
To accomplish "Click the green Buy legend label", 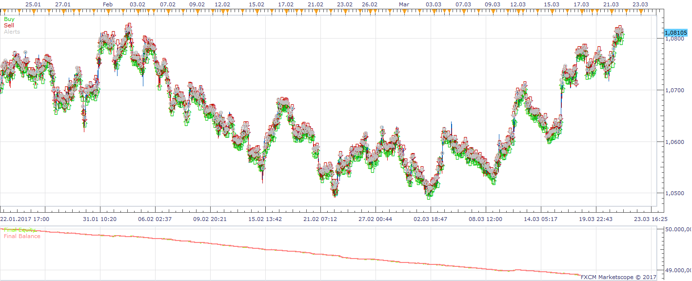I will [9, 19].
